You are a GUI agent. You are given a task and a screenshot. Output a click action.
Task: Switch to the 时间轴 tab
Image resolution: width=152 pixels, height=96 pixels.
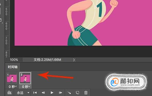click(x=13, y=67)
